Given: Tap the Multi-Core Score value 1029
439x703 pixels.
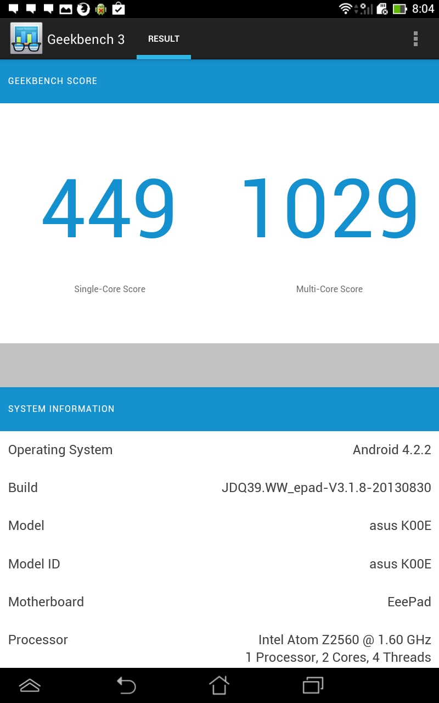Looking at the screenshot, I should (x=329, y=209).
